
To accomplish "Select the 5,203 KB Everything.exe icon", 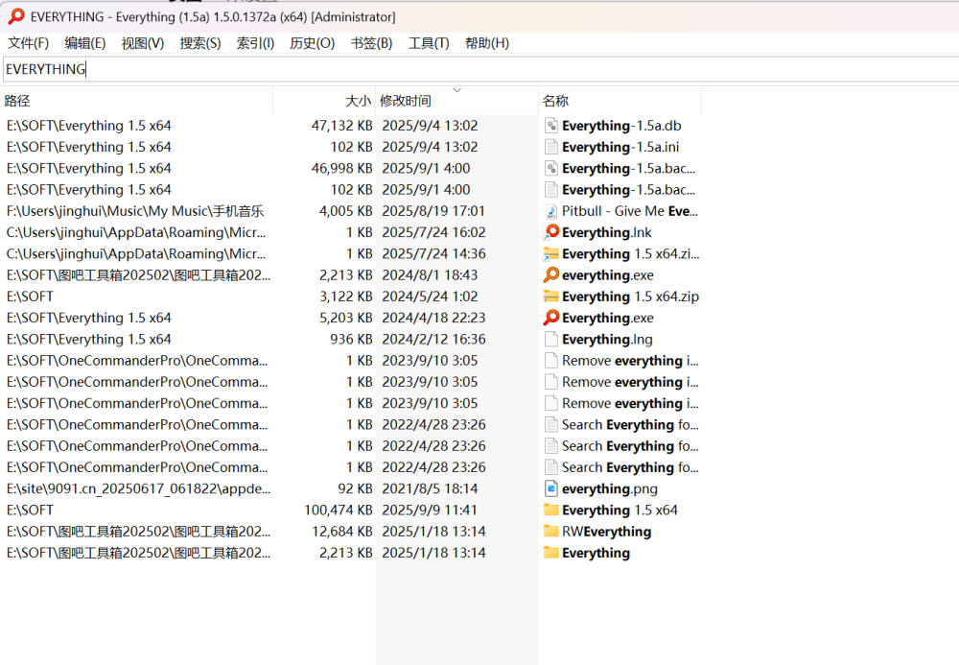I will 551,318.
